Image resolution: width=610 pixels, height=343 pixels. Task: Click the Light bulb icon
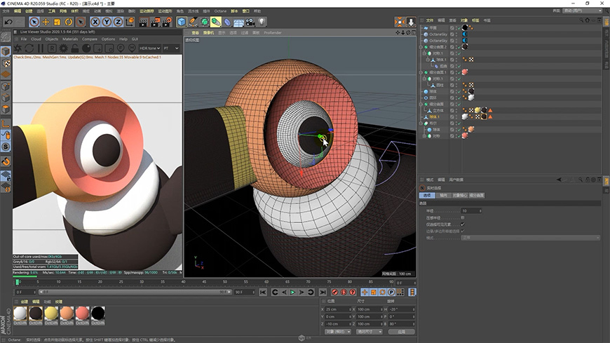tap(262, 22)
